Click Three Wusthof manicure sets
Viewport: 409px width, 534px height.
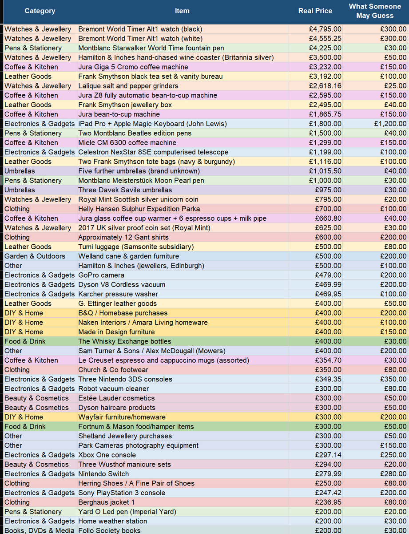pos(183,464)
